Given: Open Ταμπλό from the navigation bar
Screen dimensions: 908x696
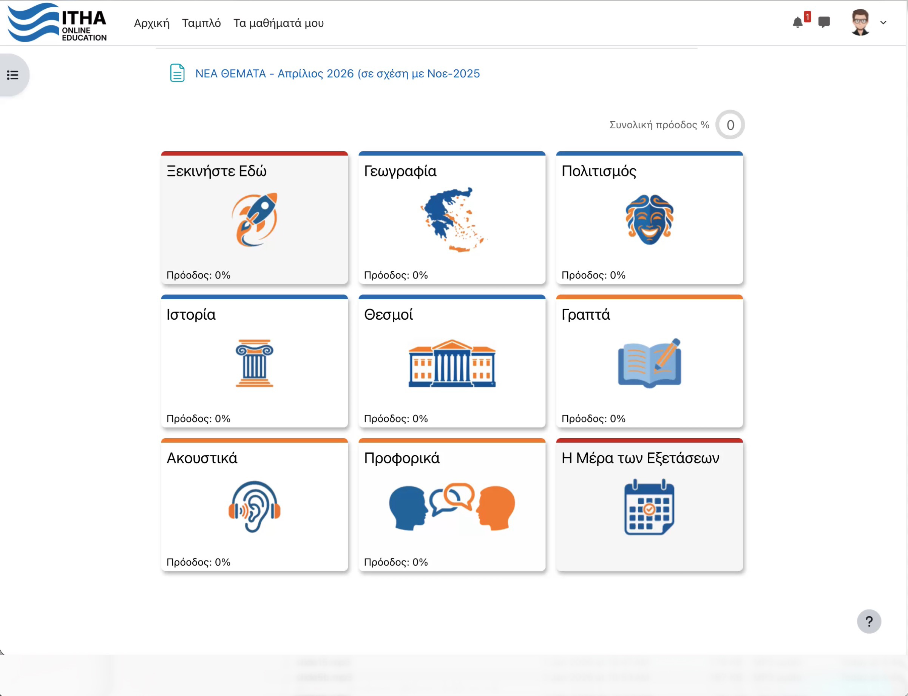Looking at the screenshot, I should (201, 23).
